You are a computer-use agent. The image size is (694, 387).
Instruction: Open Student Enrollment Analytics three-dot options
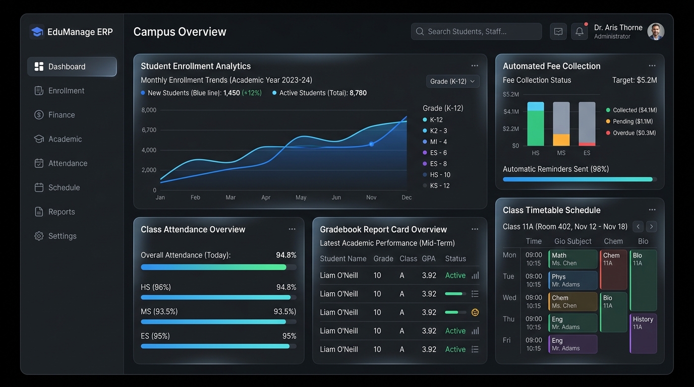(x=475, y=66)
